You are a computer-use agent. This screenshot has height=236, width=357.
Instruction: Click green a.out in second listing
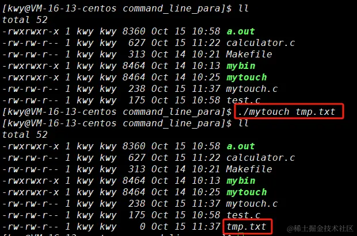241,146
